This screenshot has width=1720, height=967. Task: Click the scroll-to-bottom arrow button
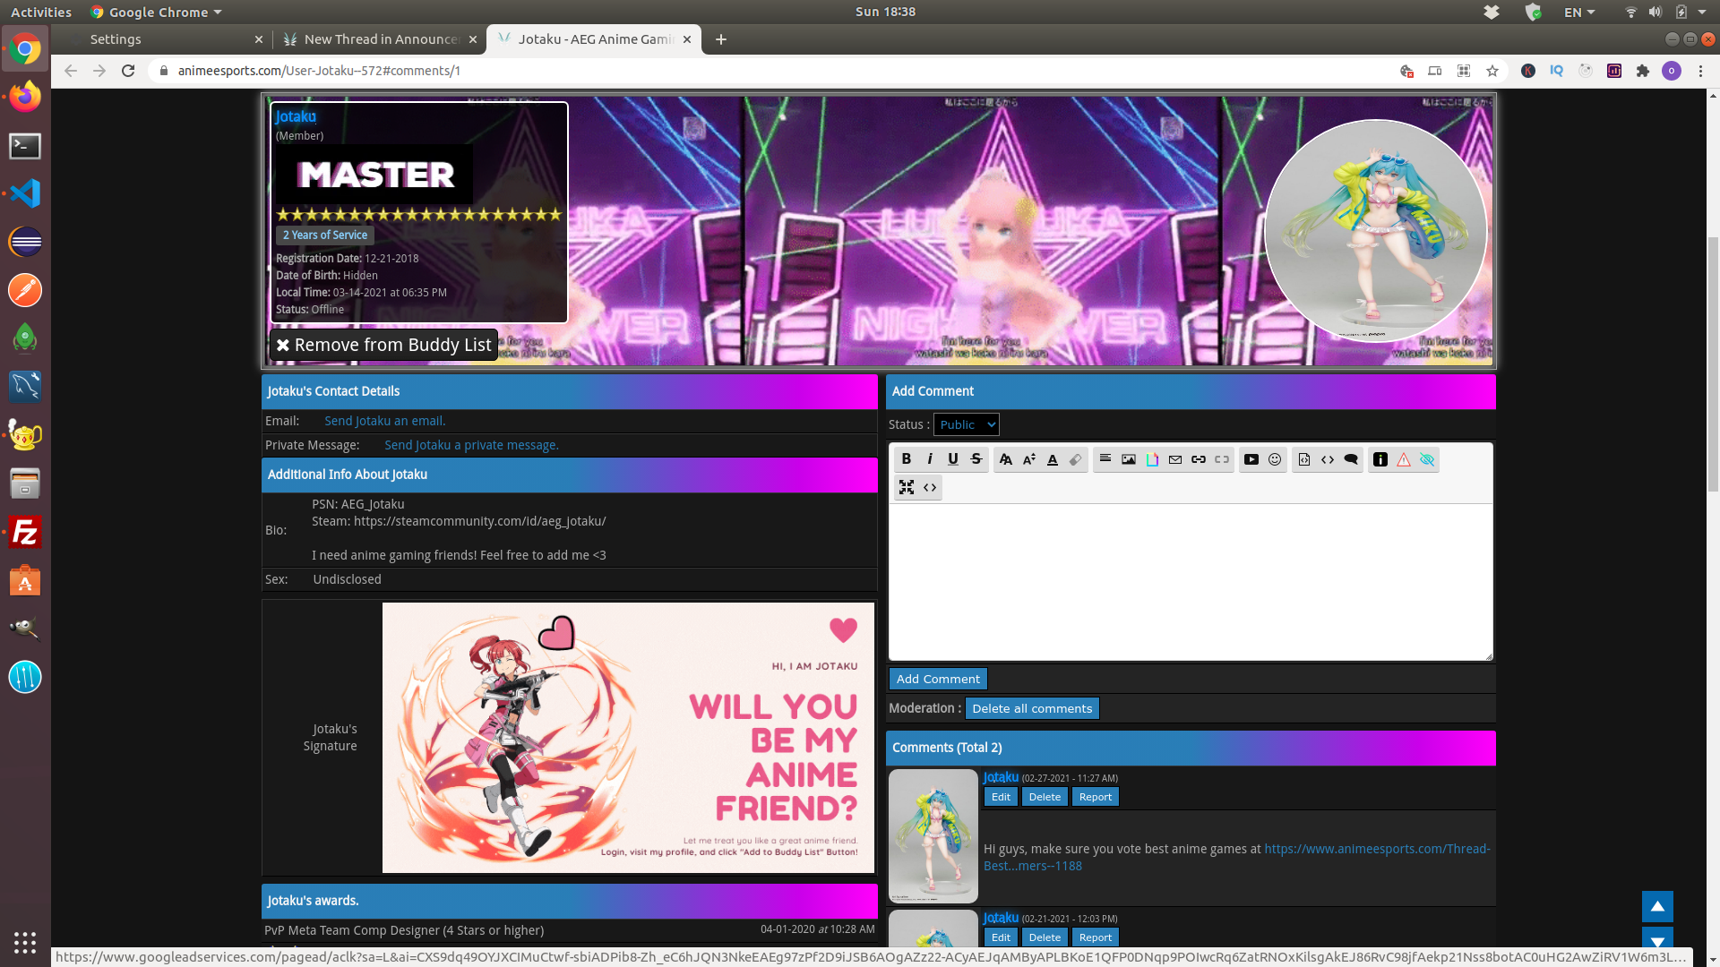(x=1657, y=939)
